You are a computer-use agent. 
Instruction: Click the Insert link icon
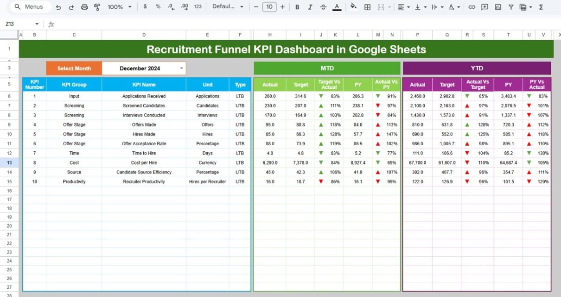(x=472, y=7)
